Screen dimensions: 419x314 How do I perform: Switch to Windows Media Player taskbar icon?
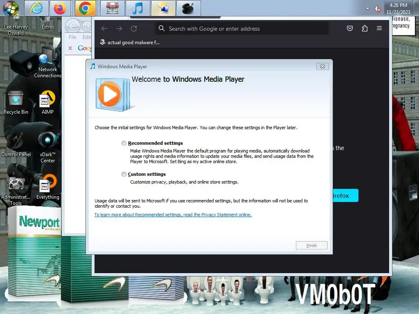tap(137, 8)
